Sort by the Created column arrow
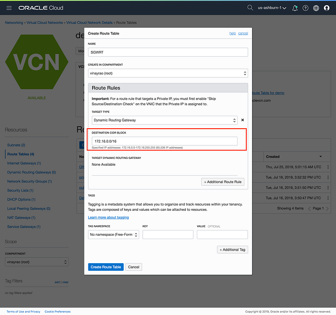336x315 pixels. (x=321, y=157)
